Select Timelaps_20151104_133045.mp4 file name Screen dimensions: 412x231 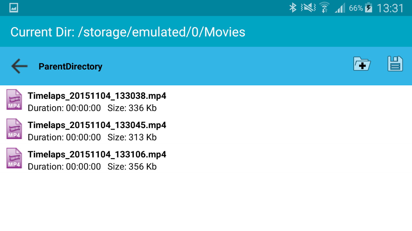97,125
